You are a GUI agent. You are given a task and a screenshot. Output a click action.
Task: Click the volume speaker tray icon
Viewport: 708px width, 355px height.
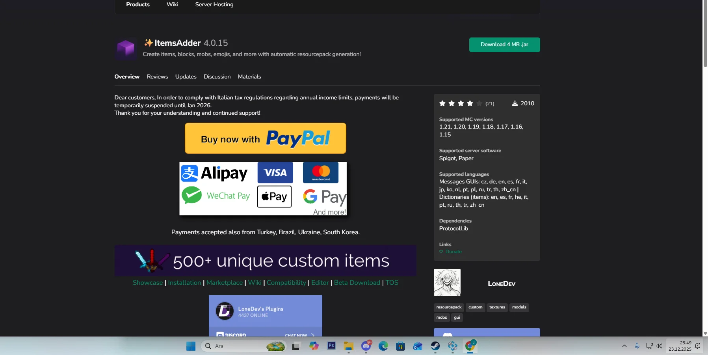coord(659,346)
